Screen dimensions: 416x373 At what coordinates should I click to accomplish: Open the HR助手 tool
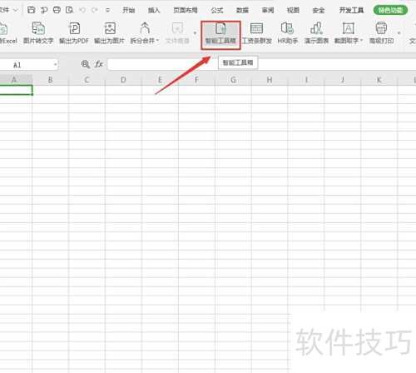point(288,33)
